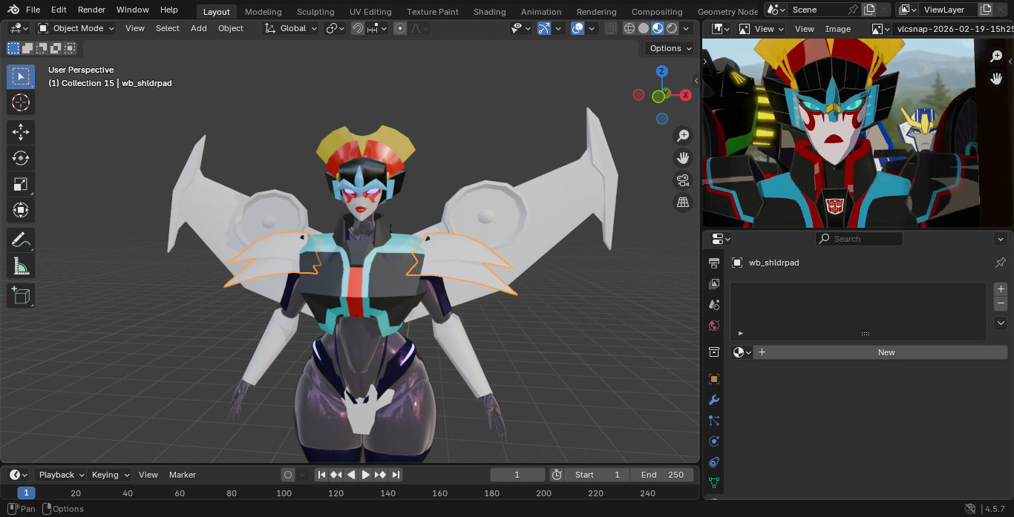Switch to solid viewport shading
Image resolution: width=1014 pixels, height=517 pixels.
[644, 28]
